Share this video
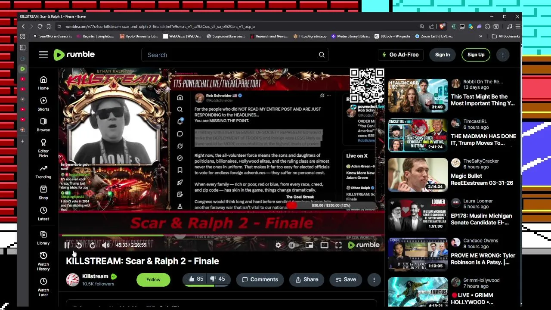 (306, 279)
